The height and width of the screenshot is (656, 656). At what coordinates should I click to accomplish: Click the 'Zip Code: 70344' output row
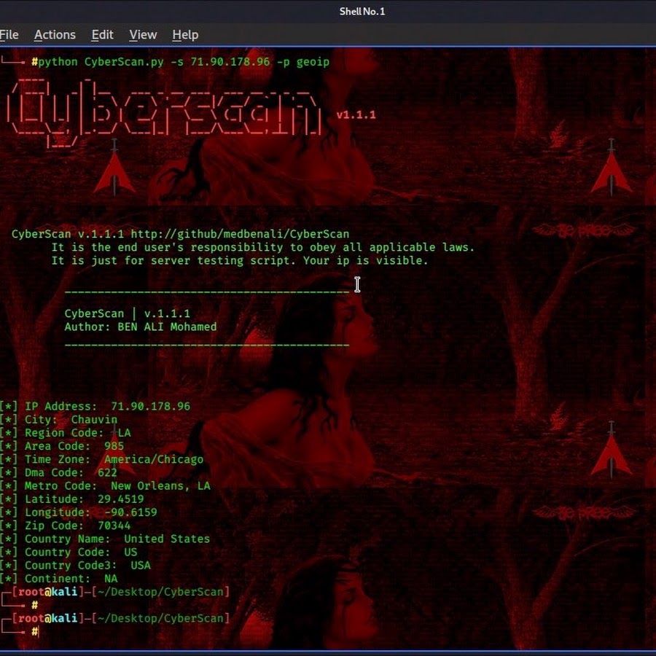click(66, 526)
